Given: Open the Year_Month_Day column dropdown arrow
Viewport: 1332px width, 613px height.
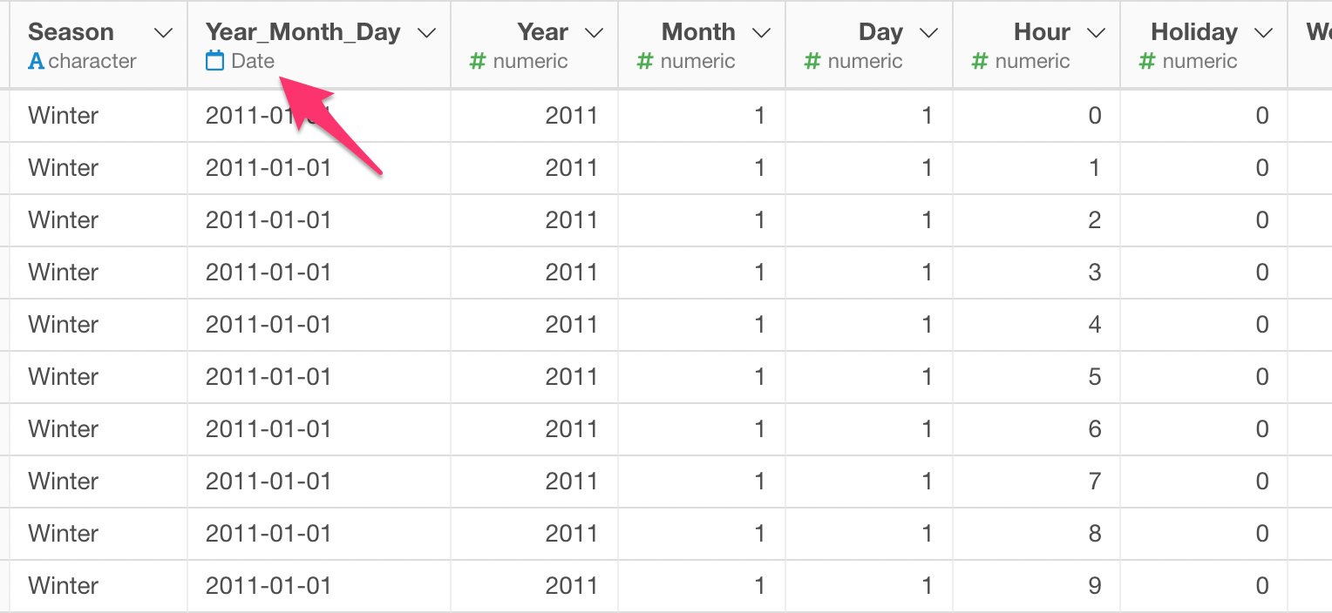Looking at the screenshot, I should point(426,33).
